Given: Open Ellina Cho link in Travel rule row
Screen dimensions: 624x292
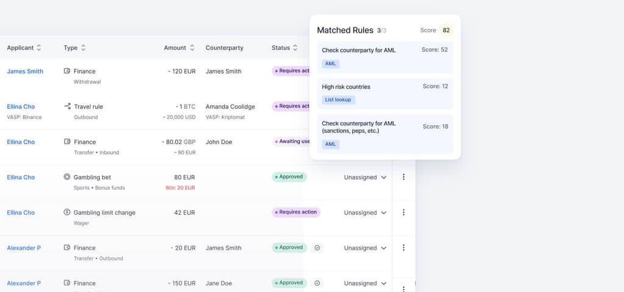Looking at the screenshot, I should 21,106.
